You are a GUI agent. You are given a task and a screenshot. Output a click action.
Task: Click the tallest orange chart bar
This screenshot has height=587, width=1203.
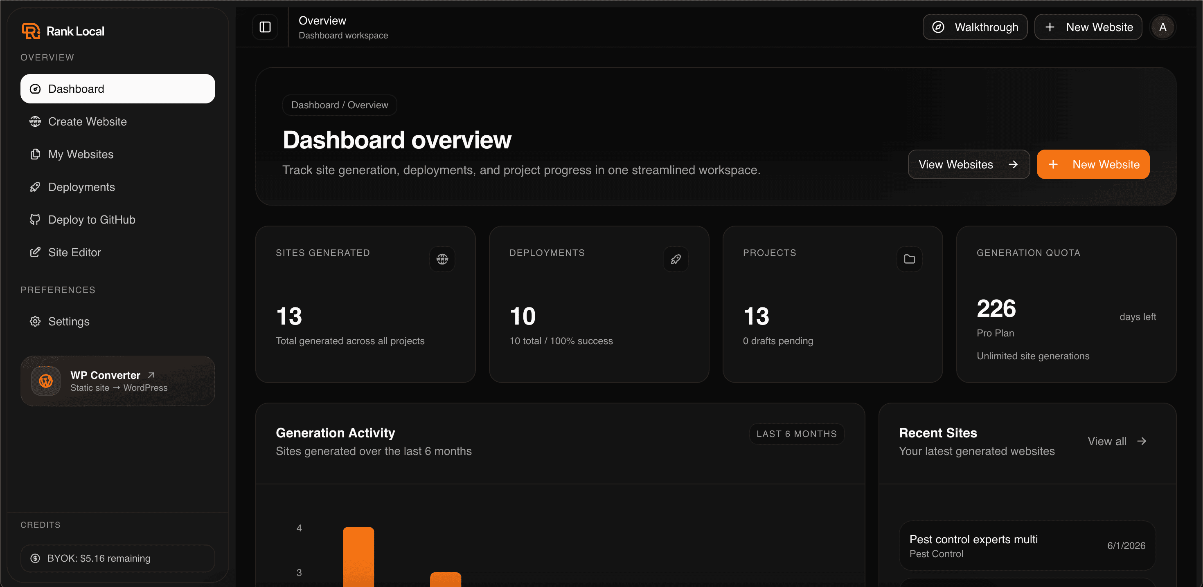[359, 557]
